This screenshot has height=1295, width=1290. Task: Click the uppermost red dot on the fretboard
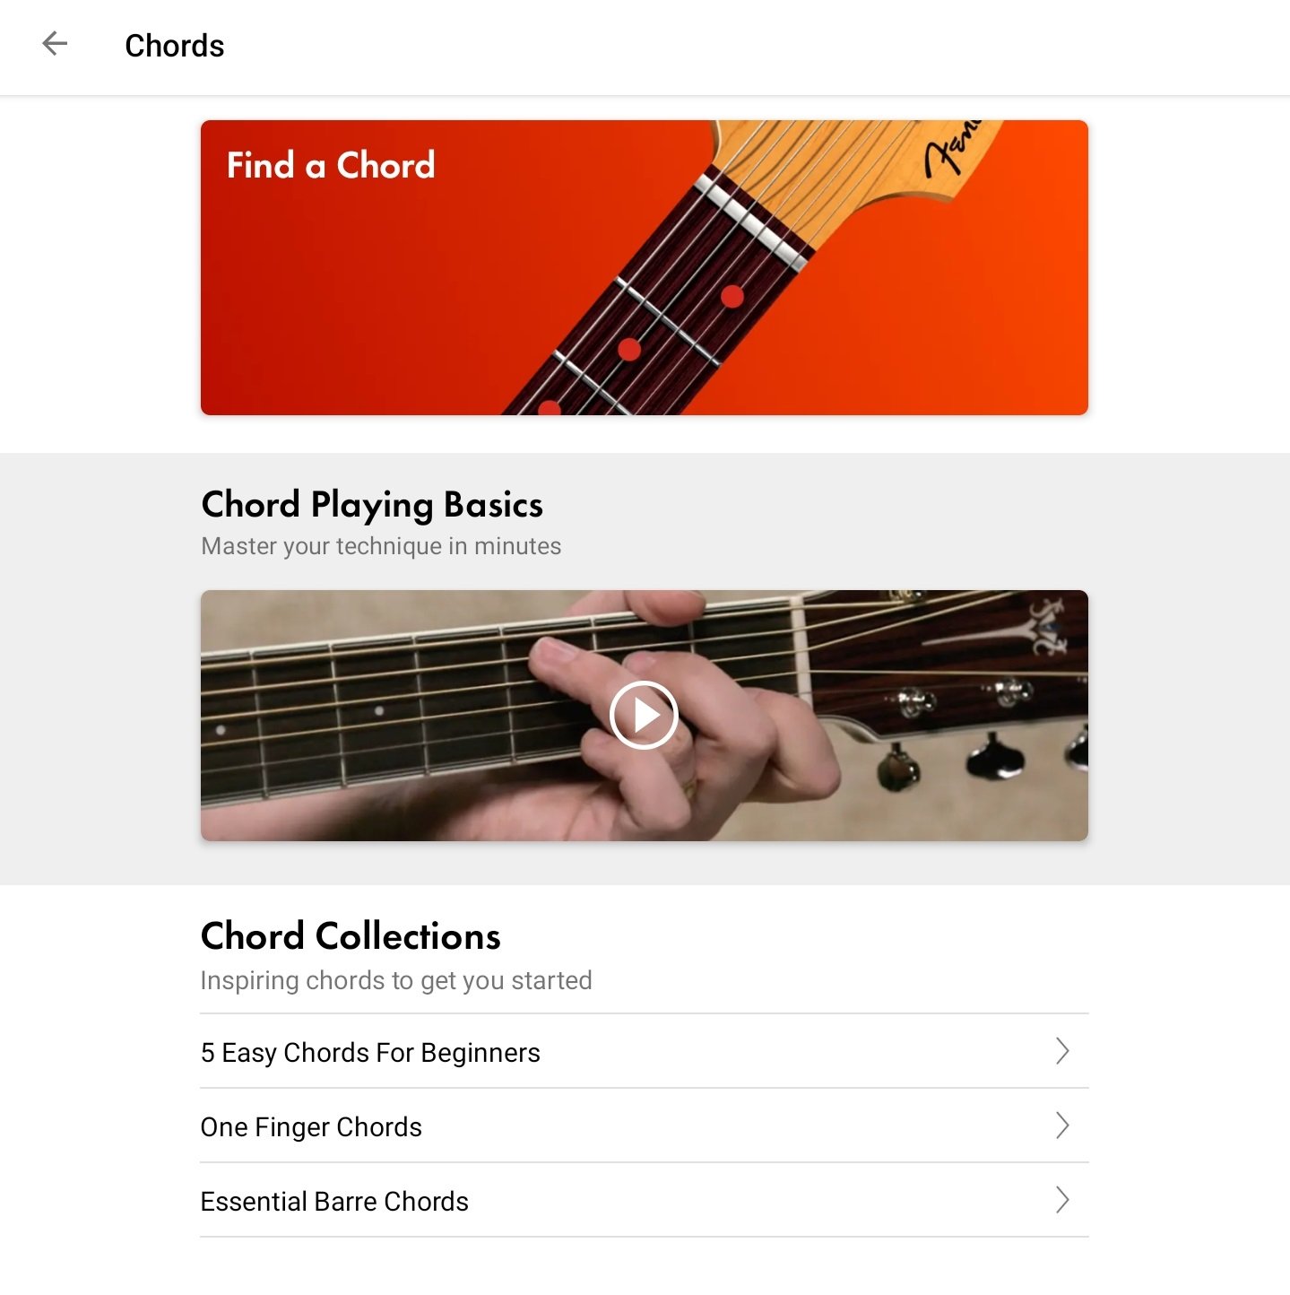pos(732,296)
